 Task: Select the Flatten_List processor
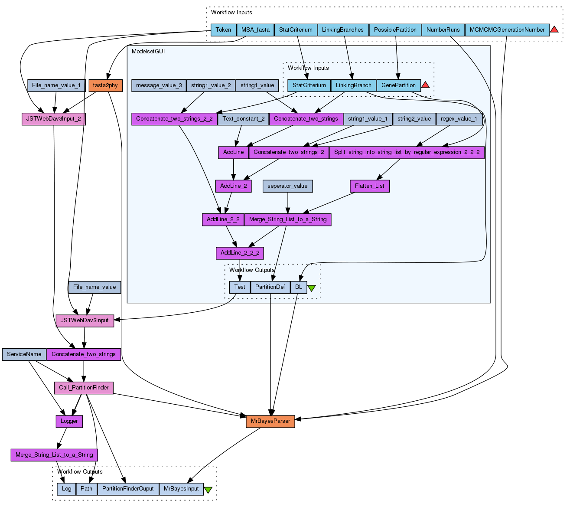(x=369, y=186)
